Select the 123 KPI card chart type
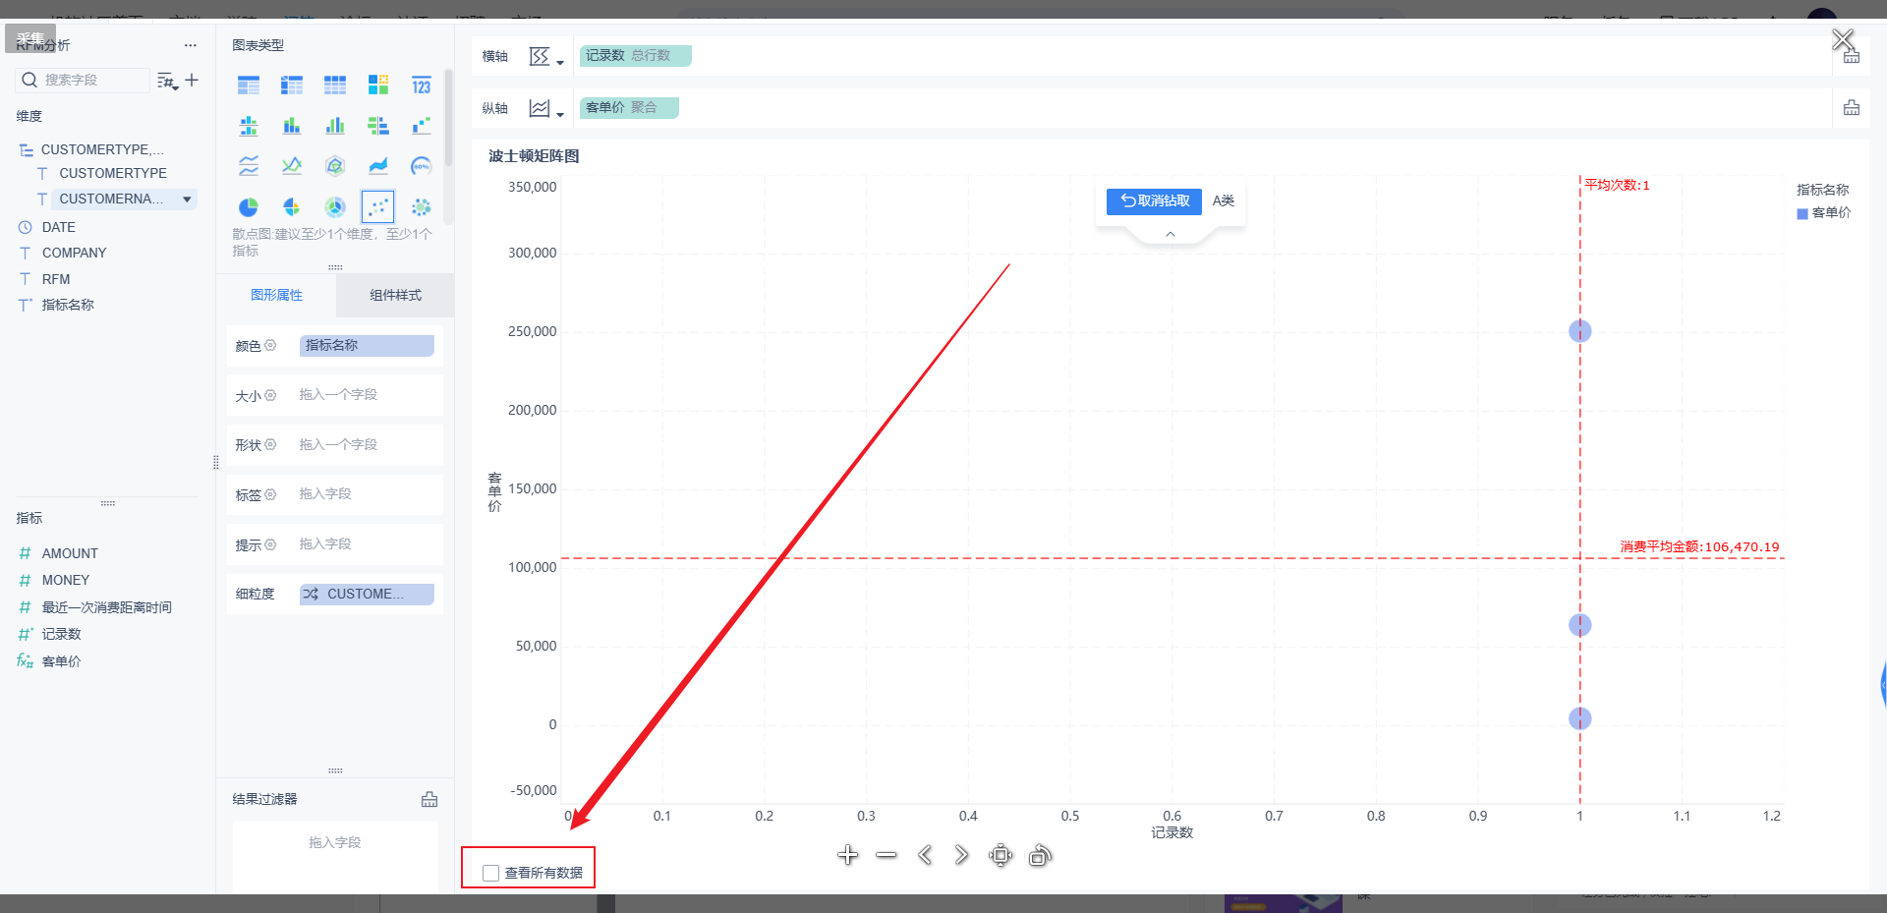This screenshot has height=913, width=1887. (422, 86)
